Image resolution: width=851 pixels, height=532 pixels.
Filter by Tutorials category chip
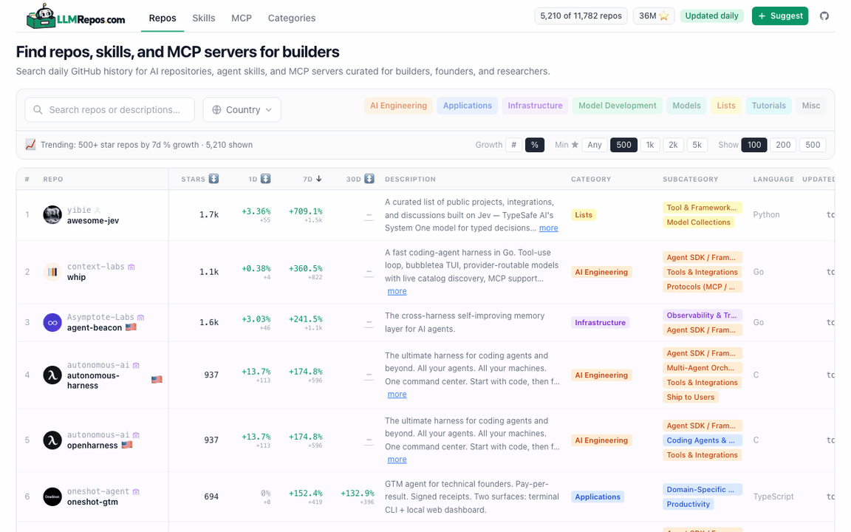pyautogui.click(x=768, y=106)
